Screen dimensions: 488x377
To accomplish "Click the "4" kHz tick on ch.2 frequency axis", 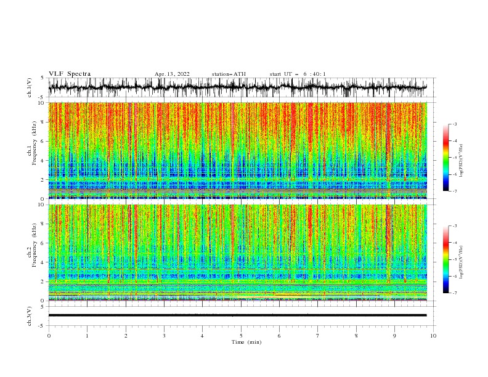I will (43, 262).
